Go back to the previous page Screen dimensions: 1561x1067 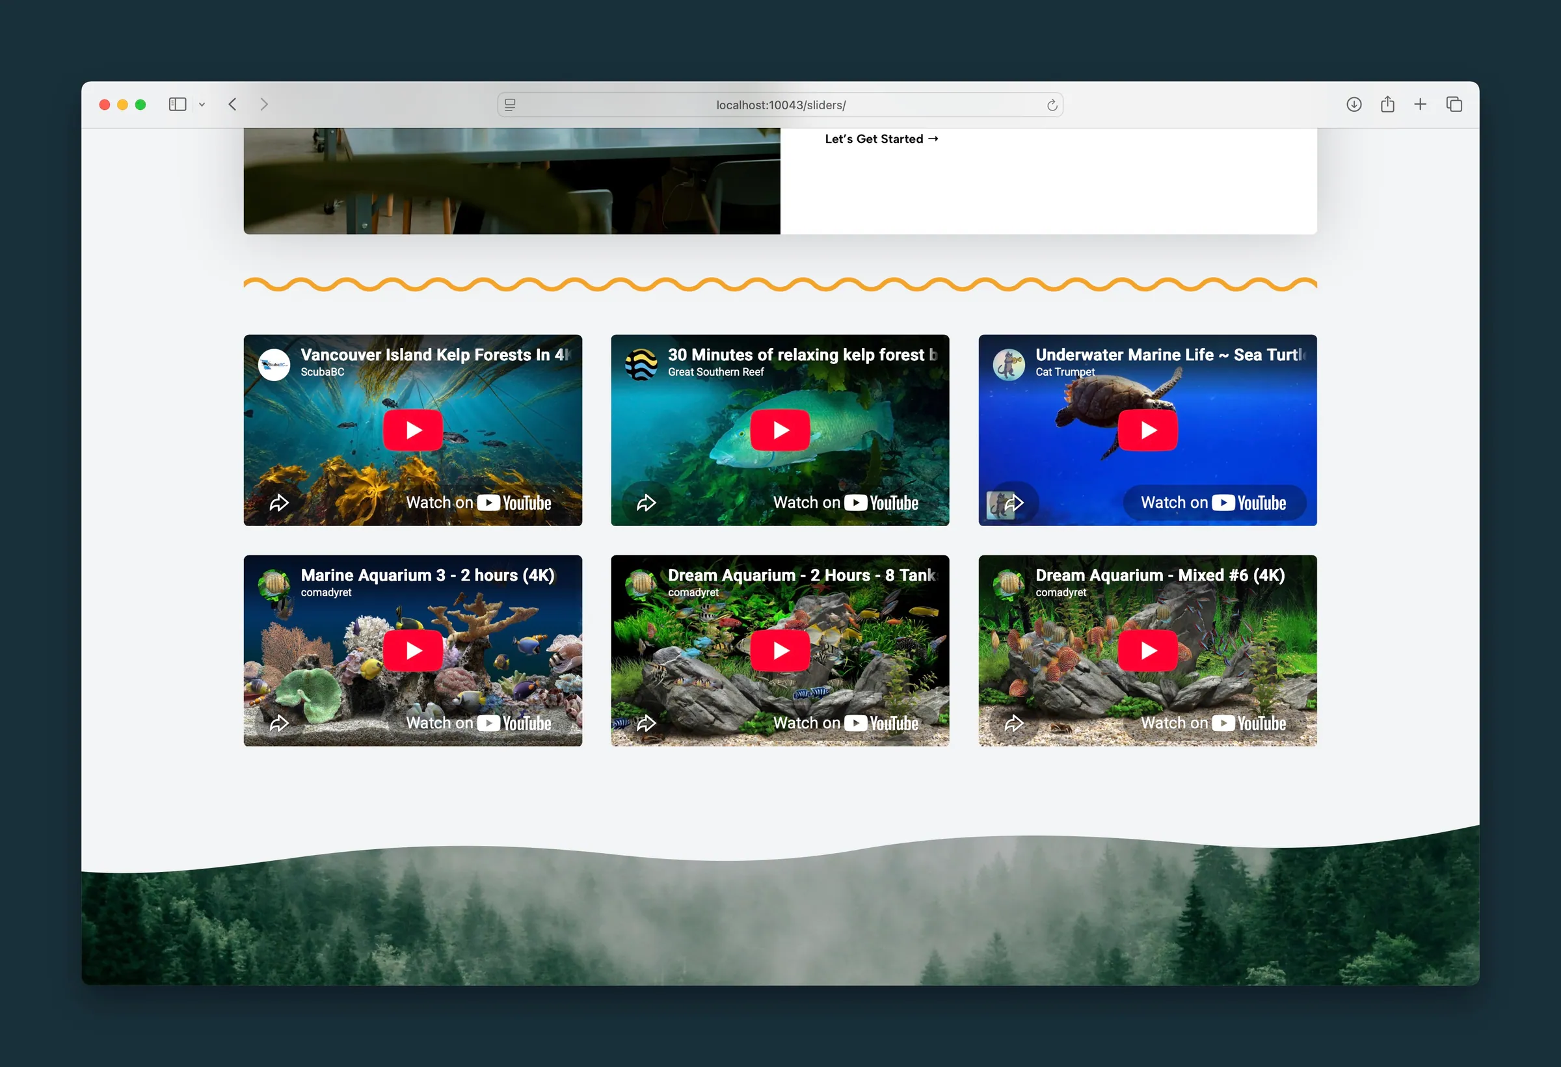click(232, 104)
